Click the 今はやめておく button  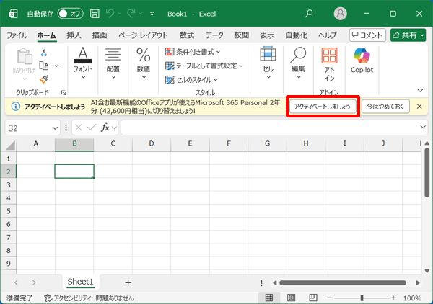coord(385,107)
